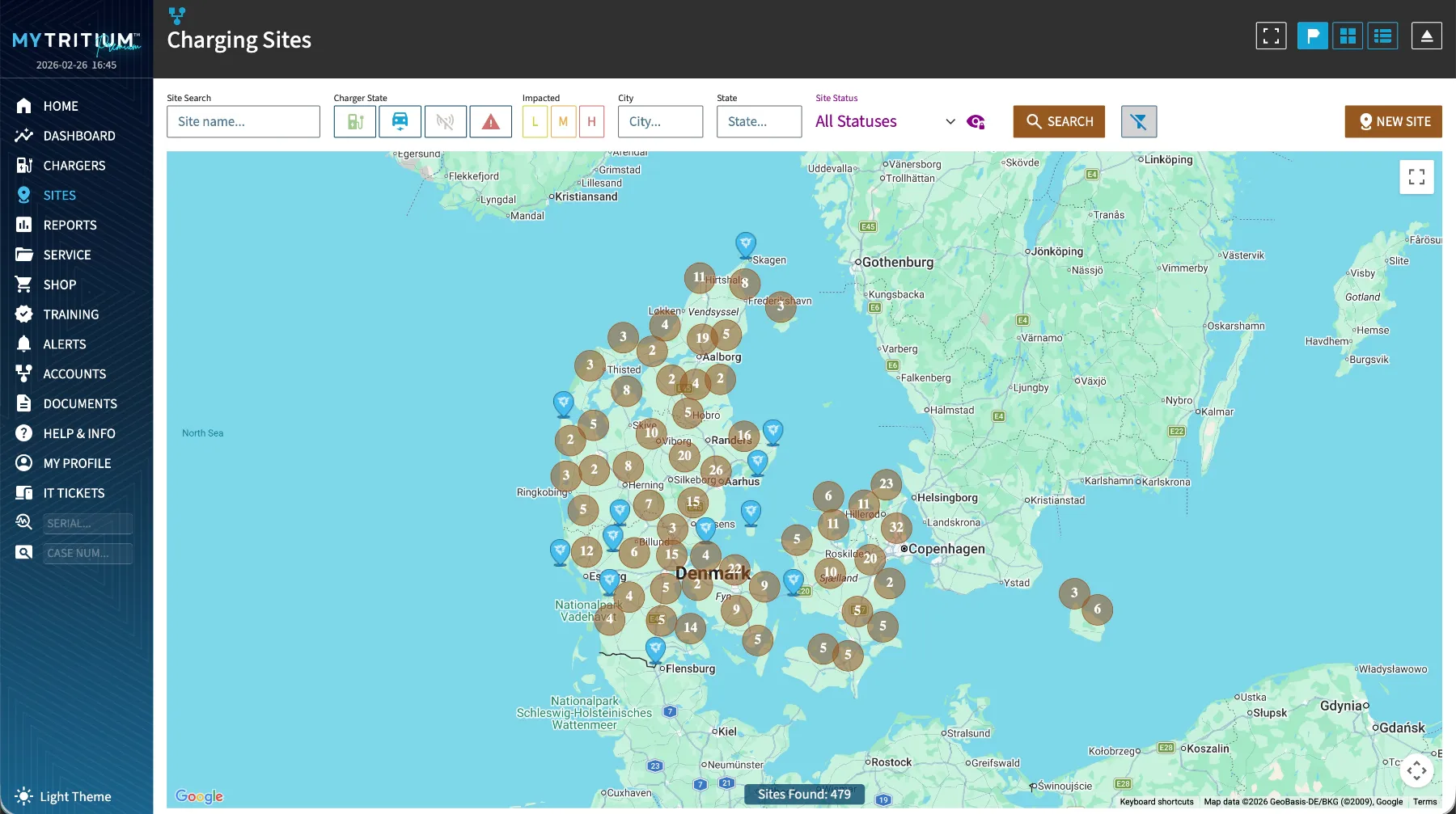The width and height of the screenshot is (1456, 814).
Task: Toggle High impacted filter
Action: pyautogui.click(x=591, y=121)
